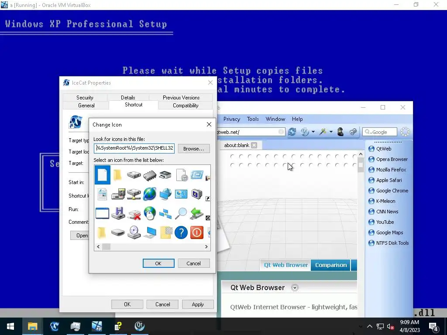Select the monitor with moon screensaver icon
Screen dimensions: 447x335
197,194
